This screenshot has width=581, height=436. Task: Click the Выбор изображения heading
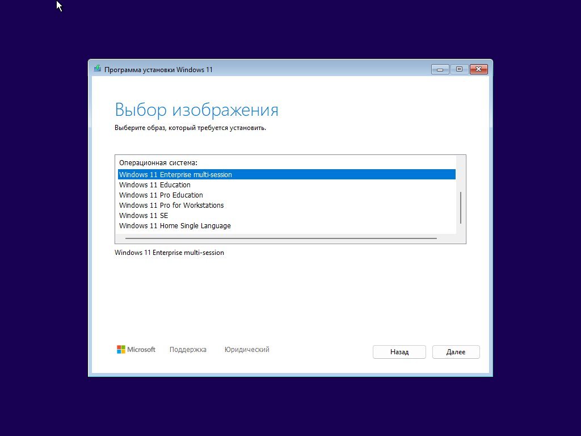pyautogui.click(x=196, y=110)
